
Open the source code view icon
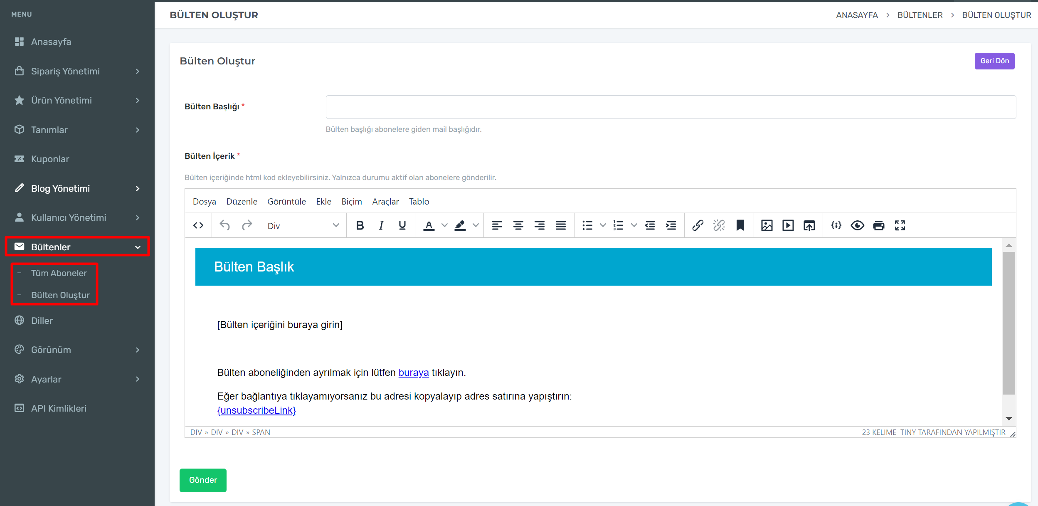pyautogui.click(x=198, y=225)
